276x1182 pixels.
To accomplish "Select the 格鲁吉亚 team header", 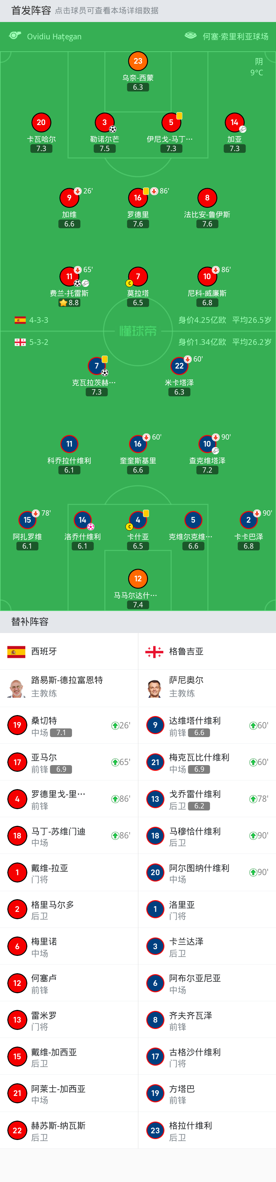I will click(x=207, y=651).
